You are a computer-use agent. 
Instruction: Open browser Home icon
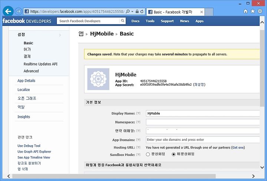pyautogui.click(x=245, y=11)
